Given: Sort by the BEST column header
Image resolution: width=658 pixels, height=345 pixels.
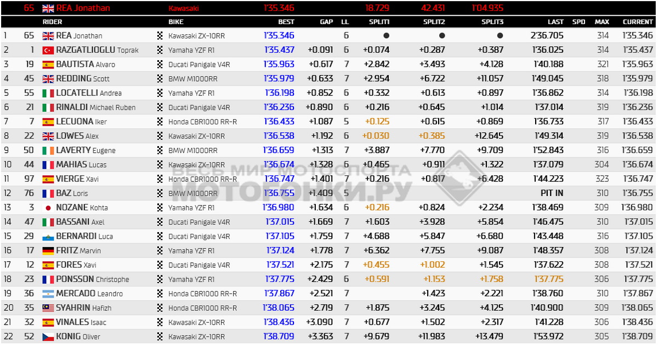Looking at the screenshot, I should tap(286, 22).
